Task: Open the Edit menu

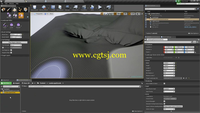Action: 6,4
